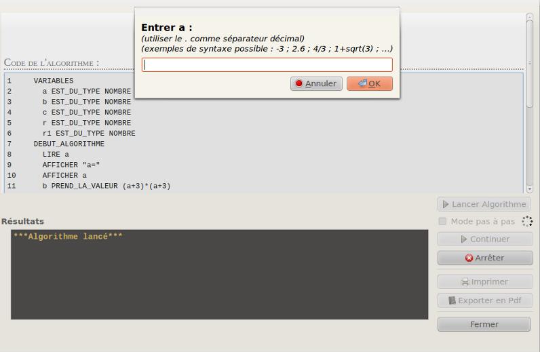
Task: Enable the Mode pas à pas checkbox
Action: 442,221
